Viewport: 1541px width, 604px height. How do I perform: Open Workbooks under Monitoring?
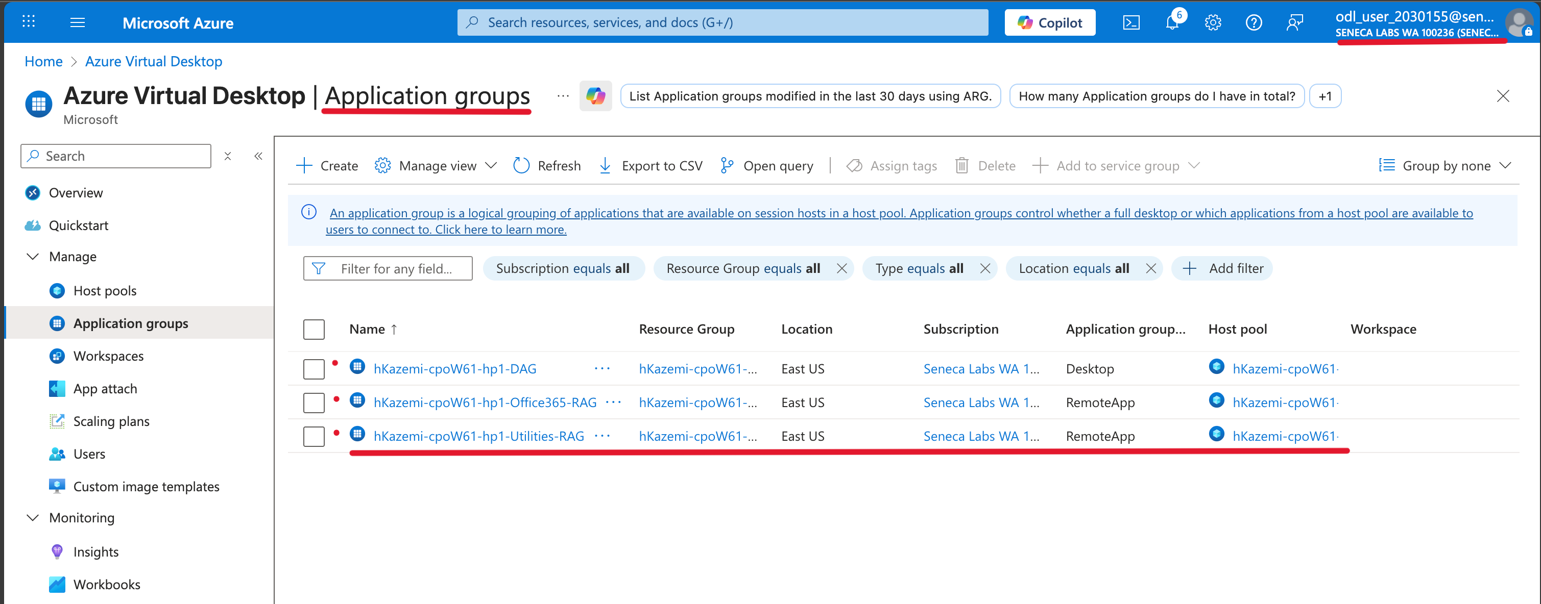(107, 584)
